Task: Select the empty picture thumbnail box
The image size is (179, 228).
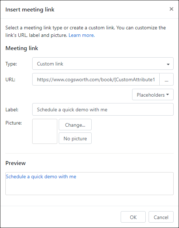Action: 45,131
